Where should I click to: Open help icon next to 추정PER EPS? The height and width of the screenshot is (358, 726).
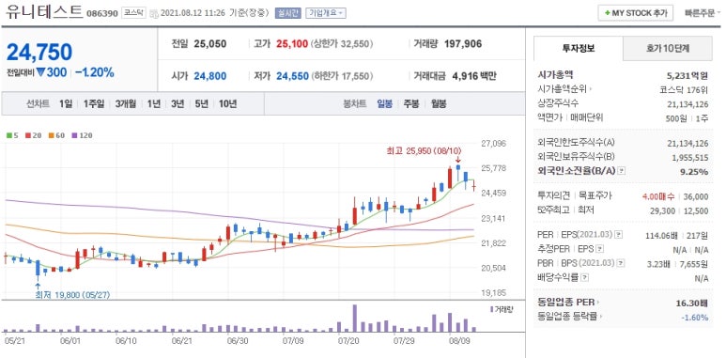tap(600, 249)
